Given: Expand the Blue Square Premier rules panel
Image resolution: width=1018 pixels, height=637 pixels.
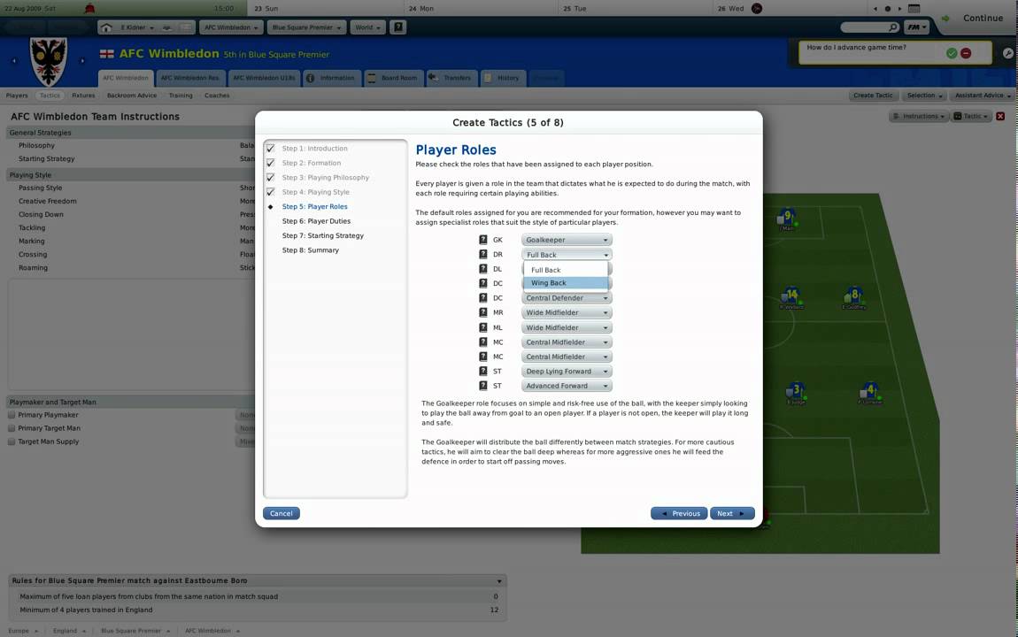Looking at the screenshot, I should pos(498,581).
